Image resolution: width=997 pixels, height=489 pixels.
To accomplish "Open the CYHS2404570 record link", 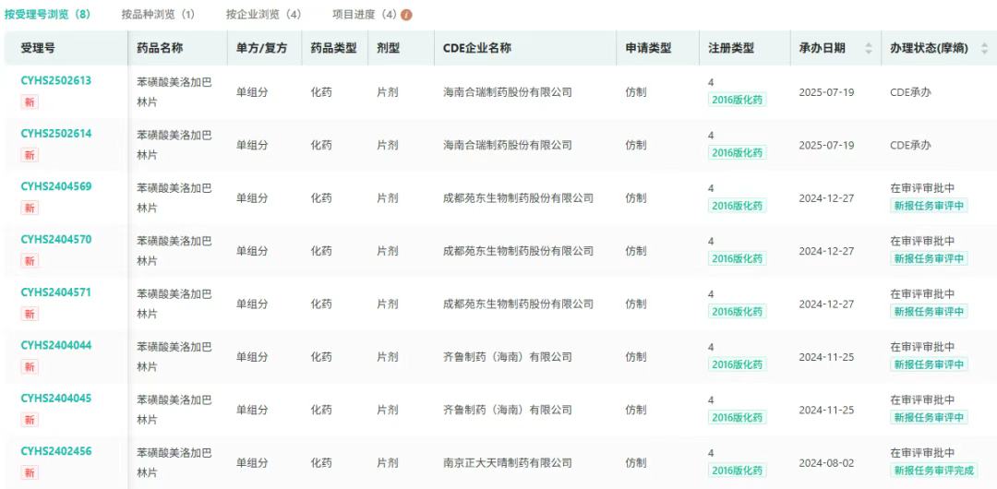I will tap(56, 240).
